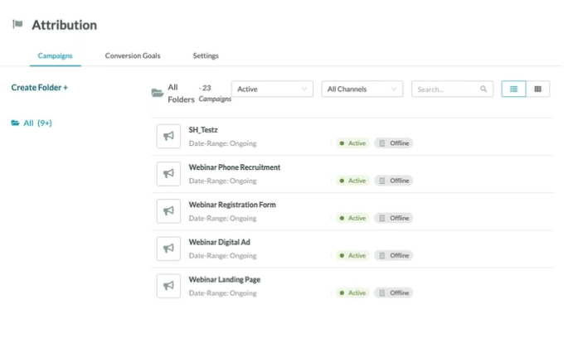Go to the Settings tab
The height and width of the screenshot is (338, 578).
pos(206,56)
